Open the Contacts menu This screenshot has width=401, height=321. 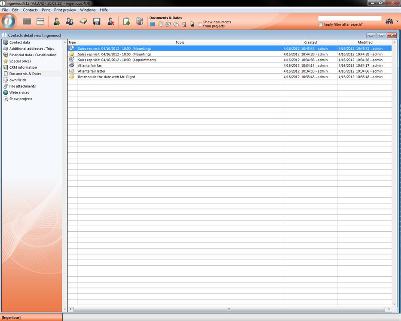[30, 10]
